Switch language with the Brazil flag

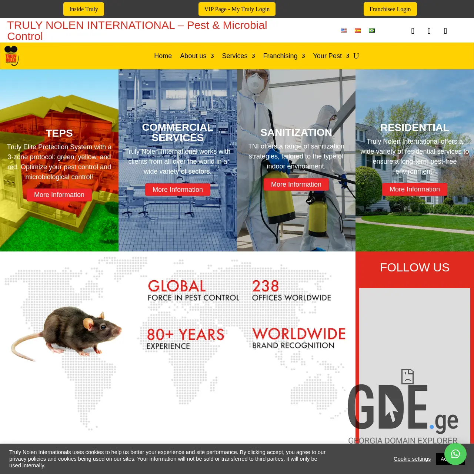(372, 31)
